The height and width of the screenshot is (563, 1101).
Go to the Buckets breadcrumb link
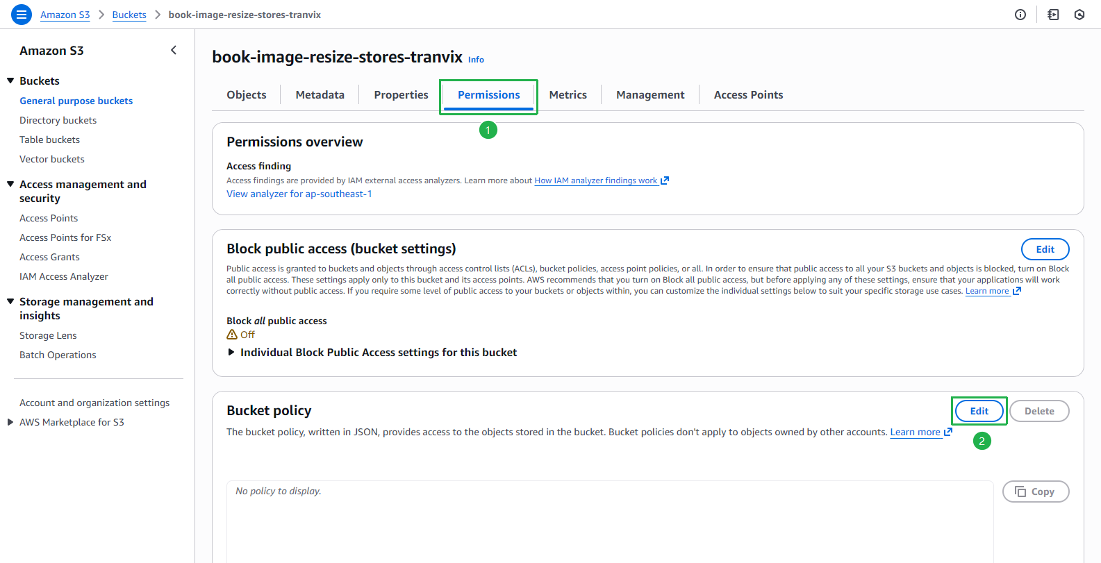point(129,15)
